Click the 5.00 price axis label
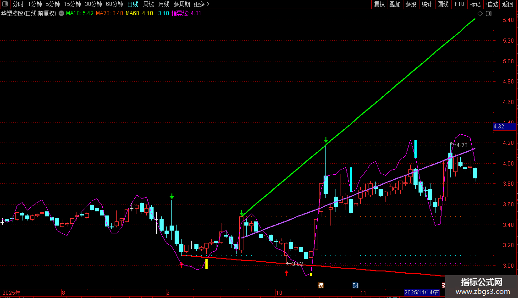 (508, 61)
